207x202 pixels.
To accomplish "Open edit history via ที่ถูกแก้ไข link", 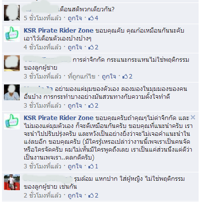I will [x=82, y=77].
